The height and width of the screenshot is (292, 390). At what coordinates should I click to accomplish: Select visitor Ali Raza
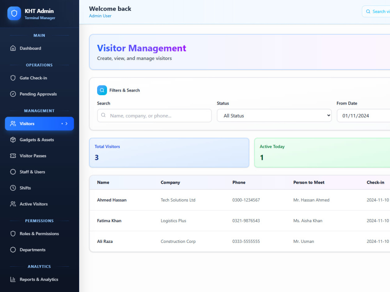click(105, 241)
